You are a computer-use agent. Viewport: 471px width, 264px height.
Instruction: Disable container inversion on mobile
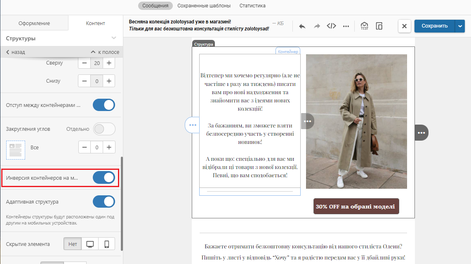coord(104,178)
